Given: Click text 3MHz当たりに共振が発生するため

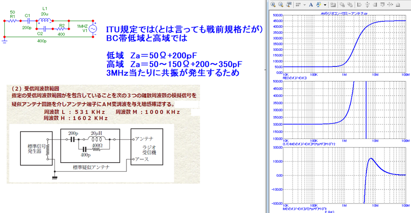Looking at the screenshot, I should (173, 72).
